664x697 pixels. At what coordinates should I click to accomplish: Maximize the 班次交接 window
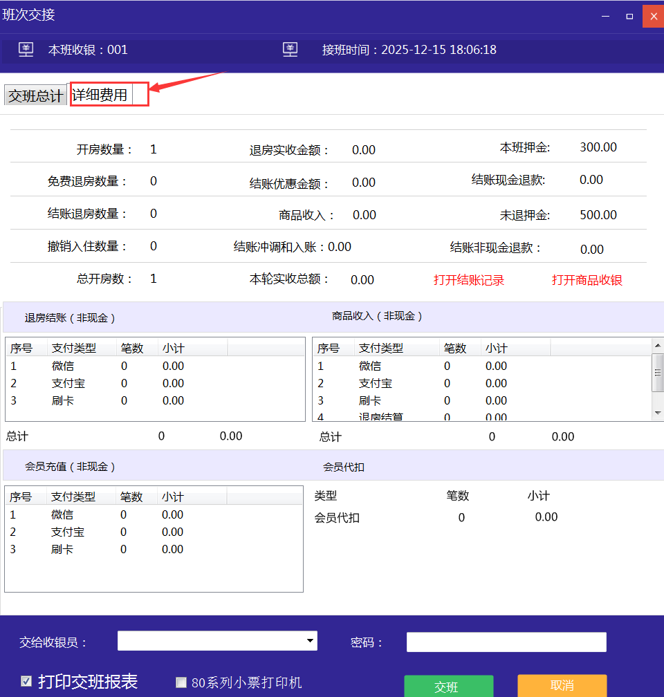[629, 15]
